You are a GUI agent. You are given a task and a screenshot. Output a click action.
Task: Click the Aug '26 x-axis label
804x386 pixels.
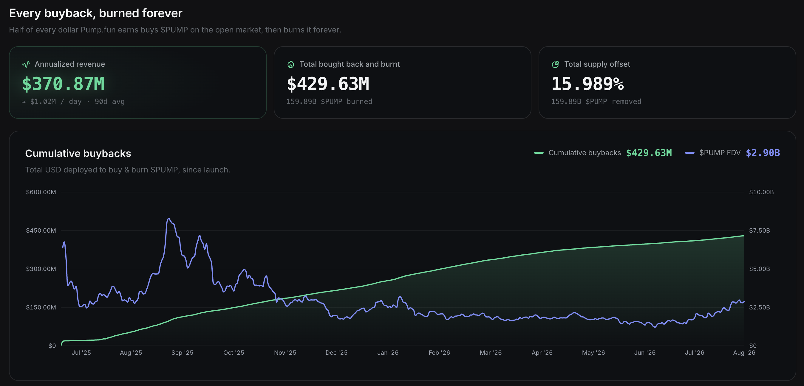click(x=744, y=353)
